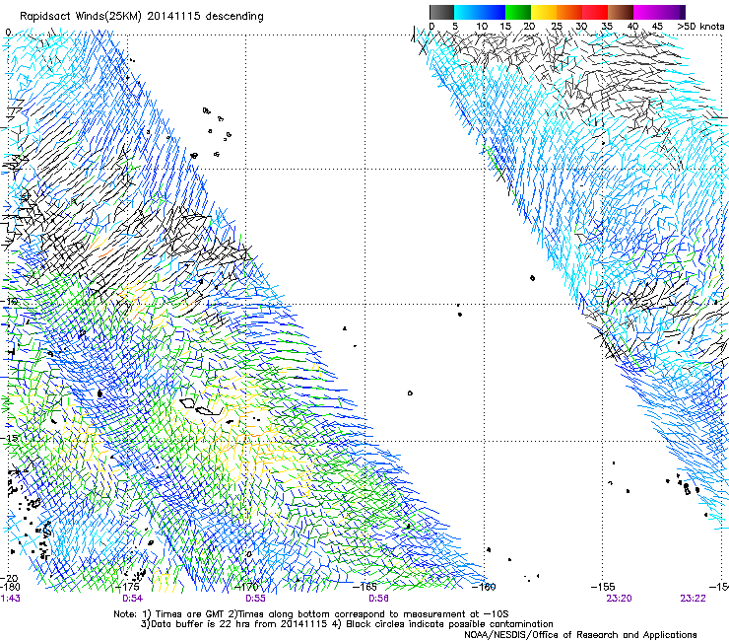This screenshot has width=729, height=641.
Task: Click the '0:55' swath time label
Action: click(x=255, y=599)
